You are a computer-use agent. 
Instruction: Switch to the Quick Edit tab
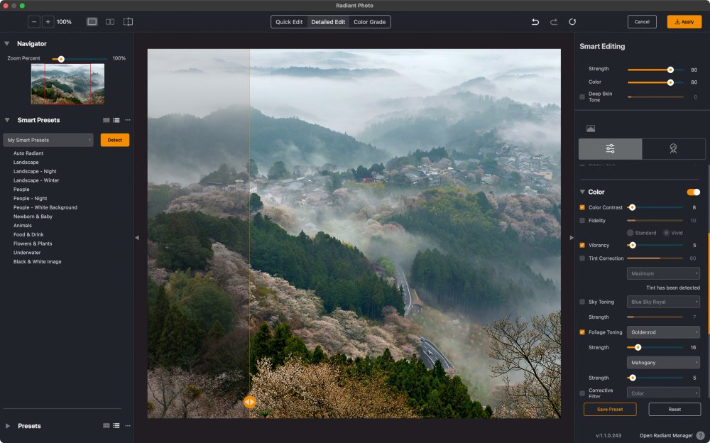point(289,22)
